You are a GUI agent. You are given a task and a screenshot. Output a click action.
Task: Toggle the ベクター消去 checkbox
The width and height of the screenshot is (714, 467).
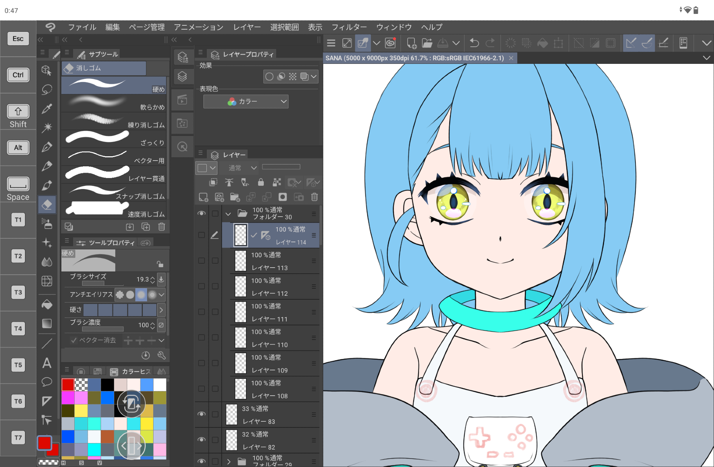click(74, 340)
